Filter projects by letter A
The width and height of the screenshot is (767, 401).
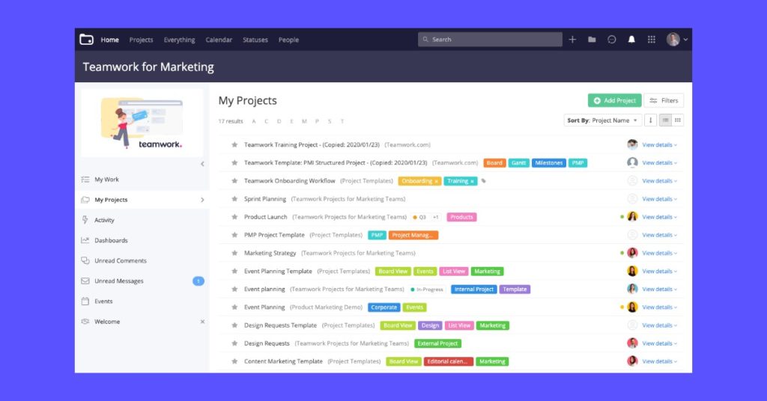(x=254, y=121)
